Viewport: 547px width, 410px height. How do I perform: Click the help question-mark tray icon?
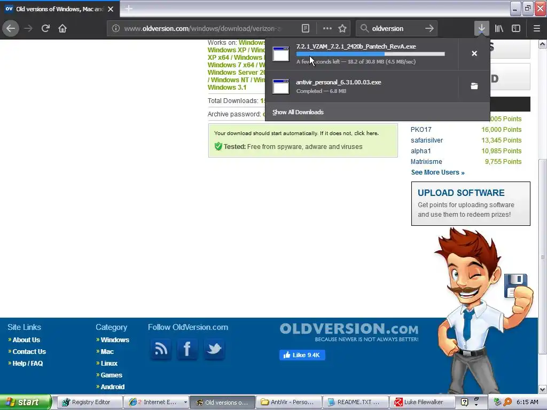[464, 402]
